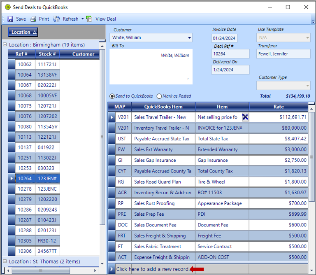
Task: Click the MAP column header
Action: [x=120, y=107]
